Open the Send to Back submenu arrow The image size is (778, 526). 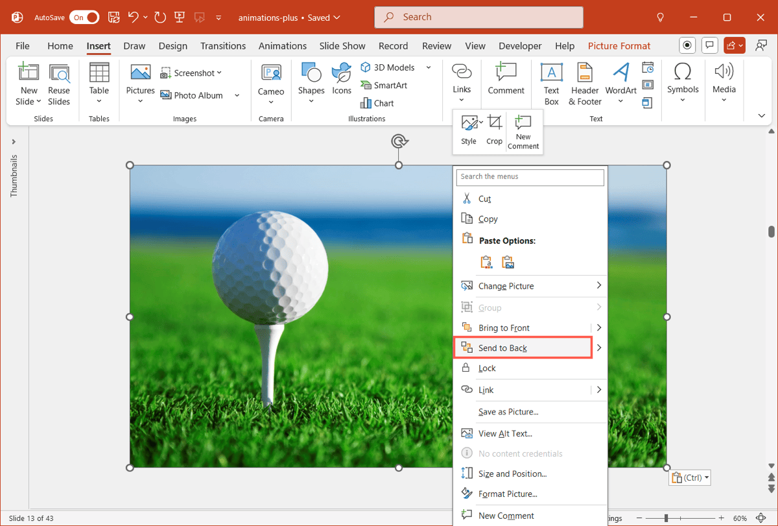coord(599,348)
